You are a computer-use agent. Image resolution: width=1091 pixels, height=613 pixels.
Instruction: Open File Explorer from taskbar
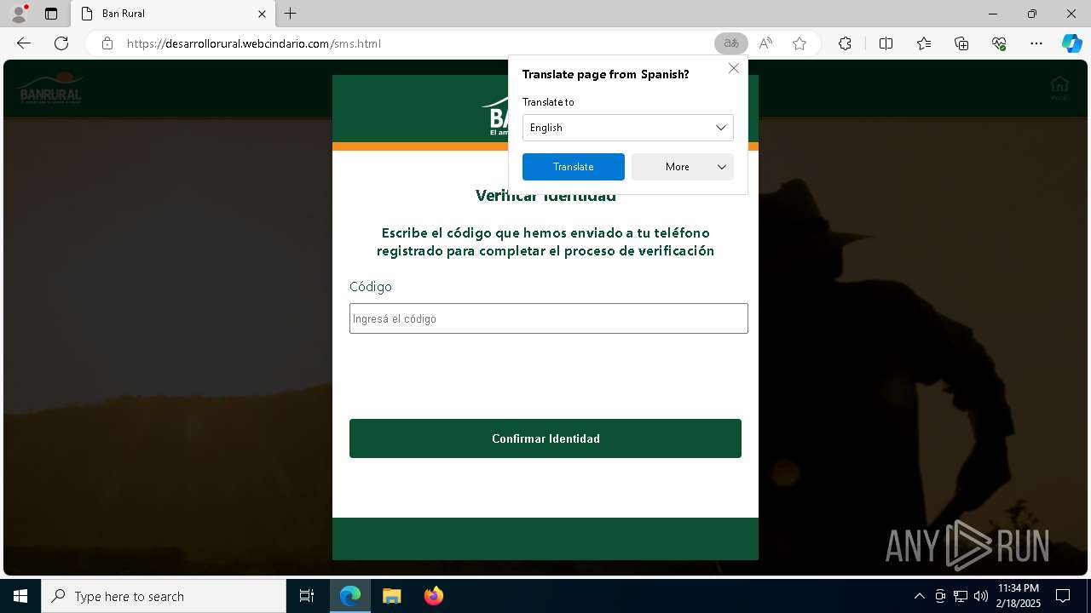click(391, 596)
